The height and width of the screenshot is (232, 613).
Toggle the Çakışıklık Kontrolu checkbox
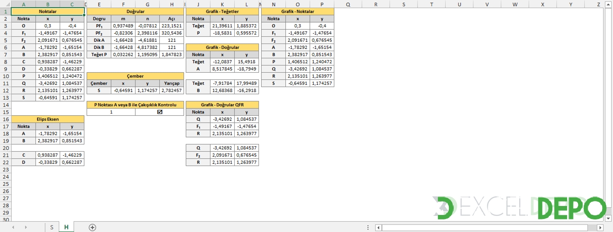(x=160, y=112)
